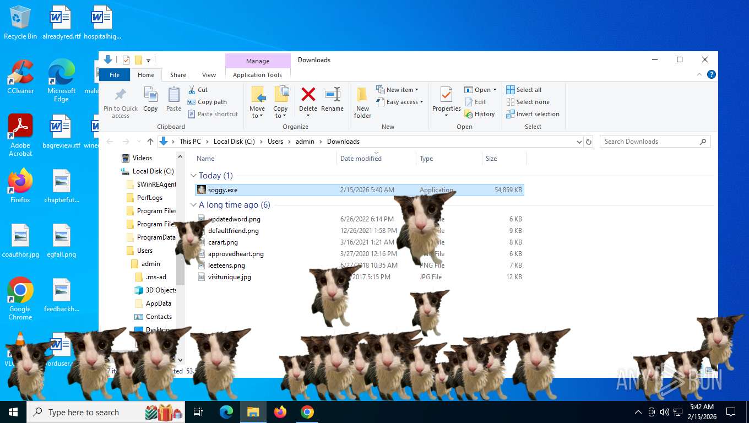
Task: Open Adobe Acrobat desktop shortcut
Action: click(20, 135)
